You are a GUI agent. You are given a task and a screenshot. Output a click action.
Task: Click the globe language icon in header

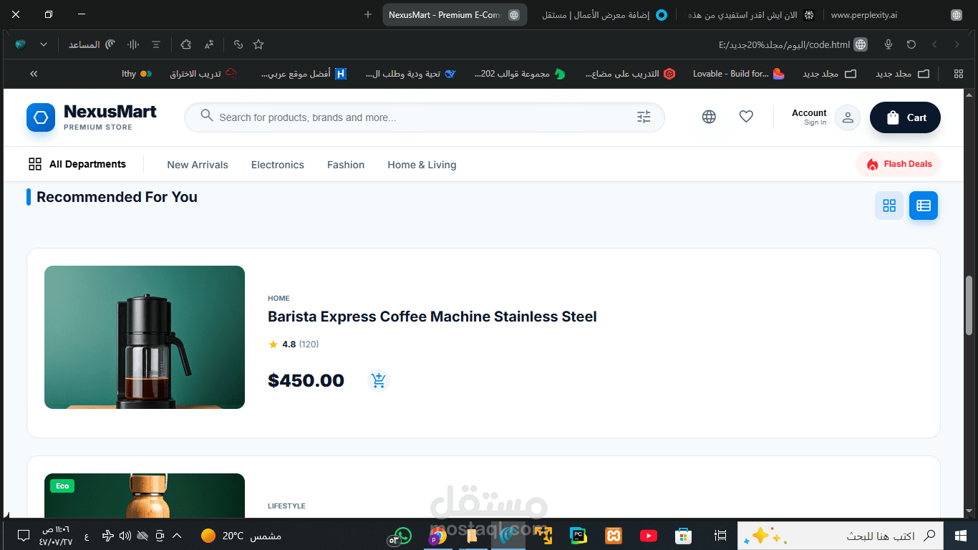coord(709,117)
